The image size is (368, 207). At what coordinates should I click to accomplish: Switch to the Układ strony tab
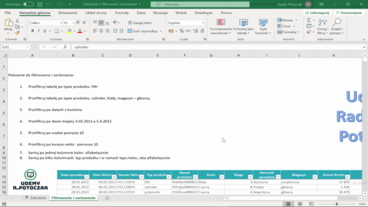click(96, 13)
